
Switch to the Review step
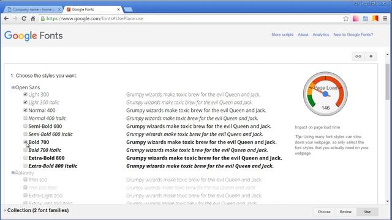click(x=345, y=212)
